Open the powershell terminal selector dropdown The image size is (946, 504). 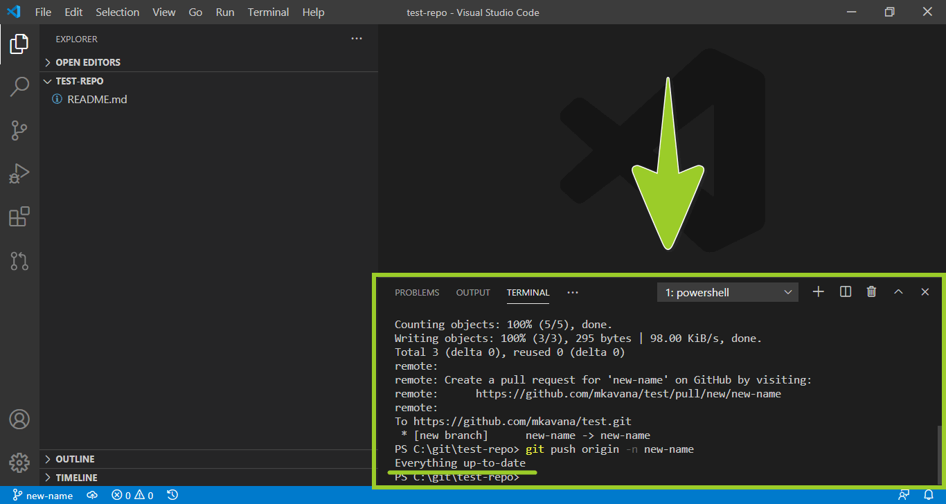click(728, 292)
